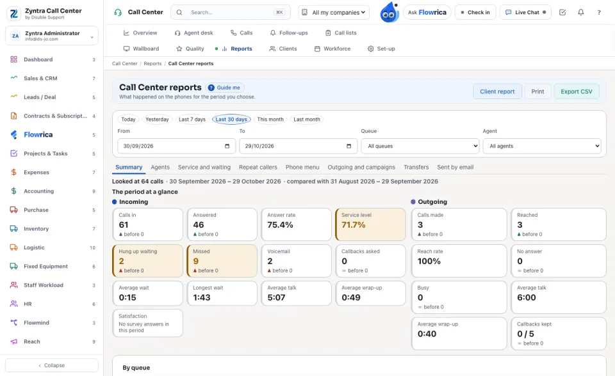Viewport: 615px width, 376px height.
Task: Click the help question mark icon
Action: [599, 12]
